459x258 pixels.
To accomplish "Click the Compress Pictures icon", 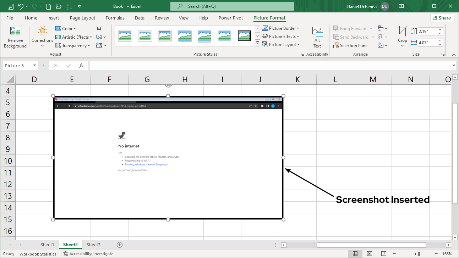I will (99, 29).
